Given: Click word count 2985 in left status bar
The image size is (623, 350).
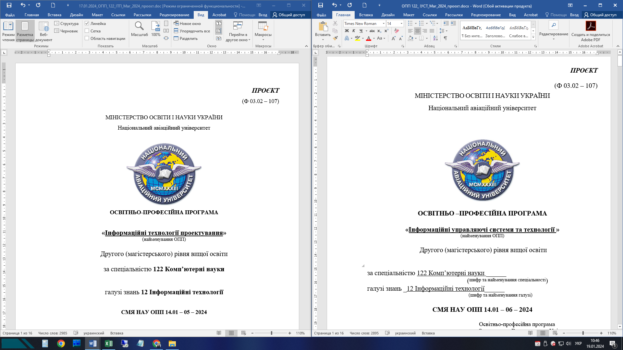Looking at the screenshot, I should (x=53, y=333).
